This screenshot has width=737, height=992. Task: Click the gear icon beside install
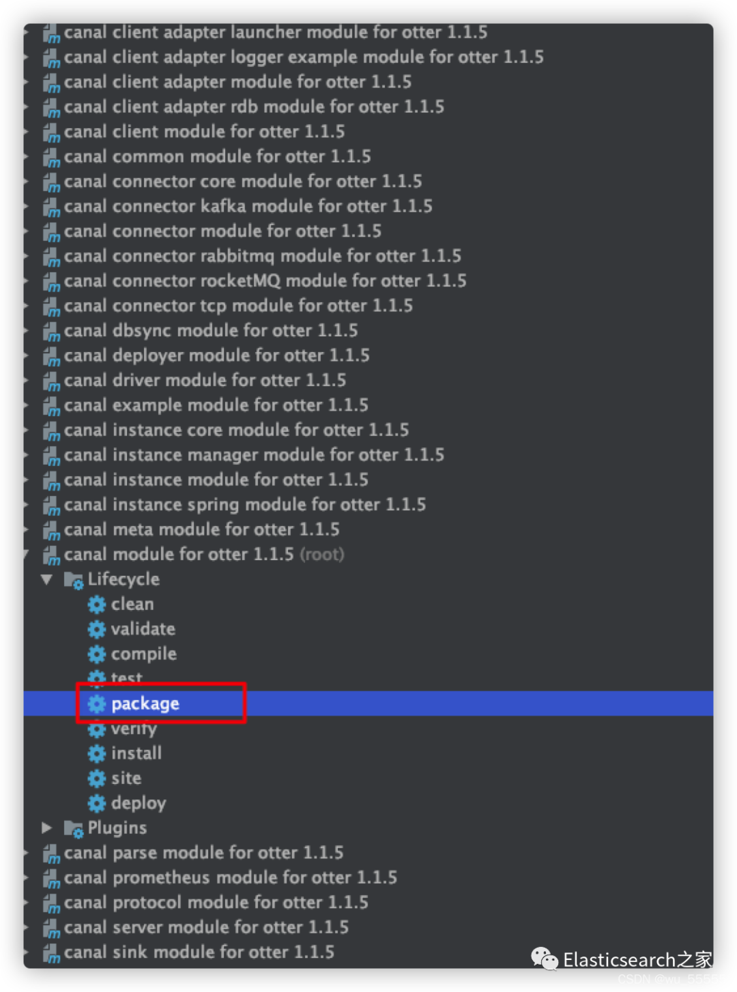point(97,754)
